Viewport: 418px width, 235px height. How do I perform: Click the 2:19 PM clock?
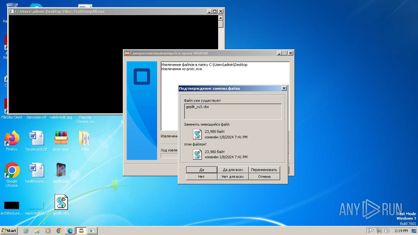[x=401, y=231]
